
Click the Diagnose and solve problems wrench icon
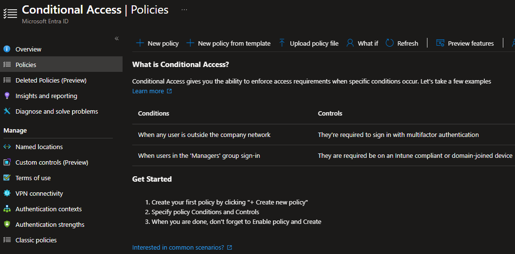pyautogui.click(x=7, y=111)
